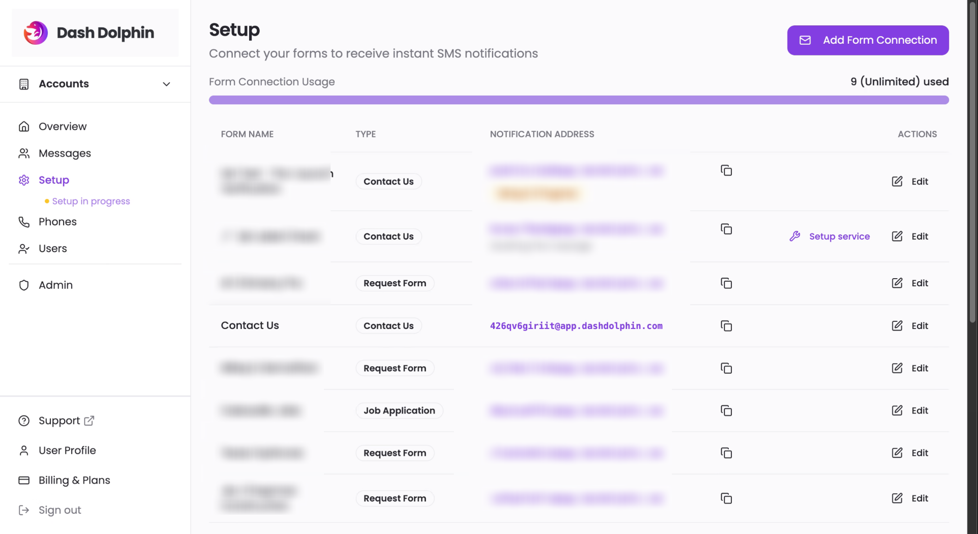Click the Support help-circle icon
Viewport: 978px width, 534px height.
pos(24,421)
